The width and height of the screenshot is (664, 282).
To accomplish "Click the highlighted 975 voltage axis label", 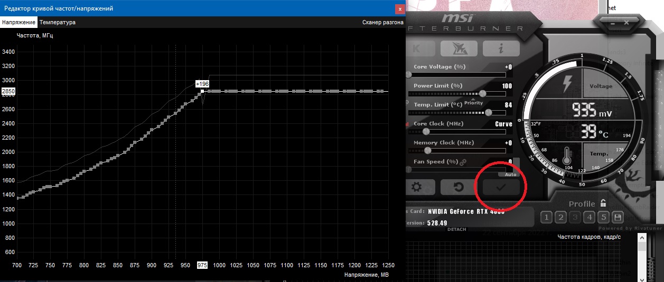I will [203, 265].
